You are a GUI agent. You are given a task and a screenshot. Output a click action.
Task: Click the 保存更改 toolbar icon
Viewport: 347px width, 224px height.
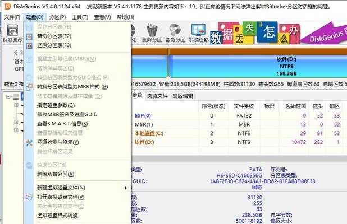[12, 33]
